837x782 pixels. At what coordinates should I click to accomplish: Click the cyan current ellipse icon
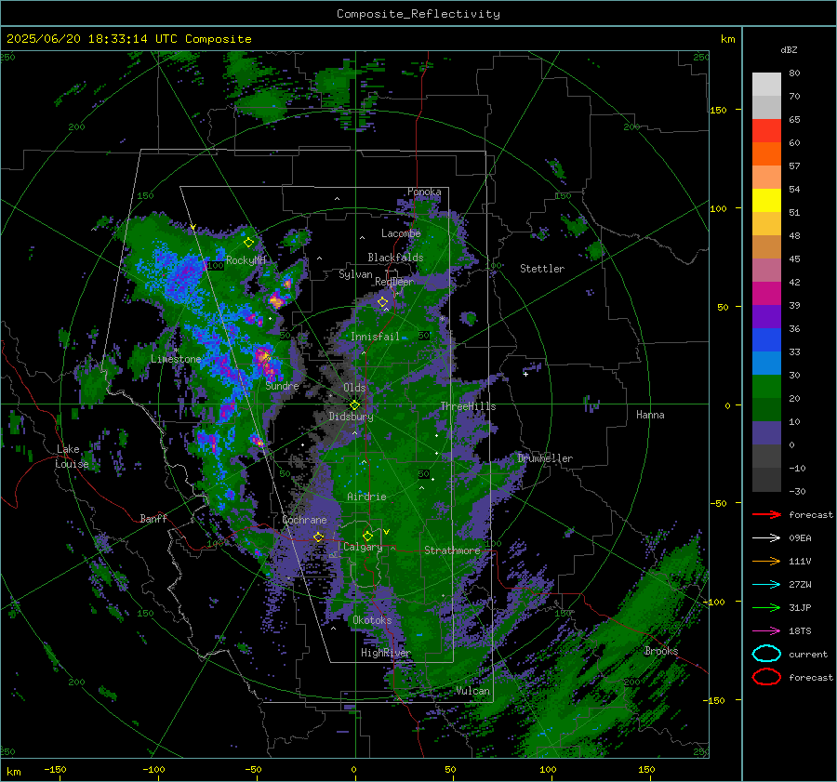(766, 654)
